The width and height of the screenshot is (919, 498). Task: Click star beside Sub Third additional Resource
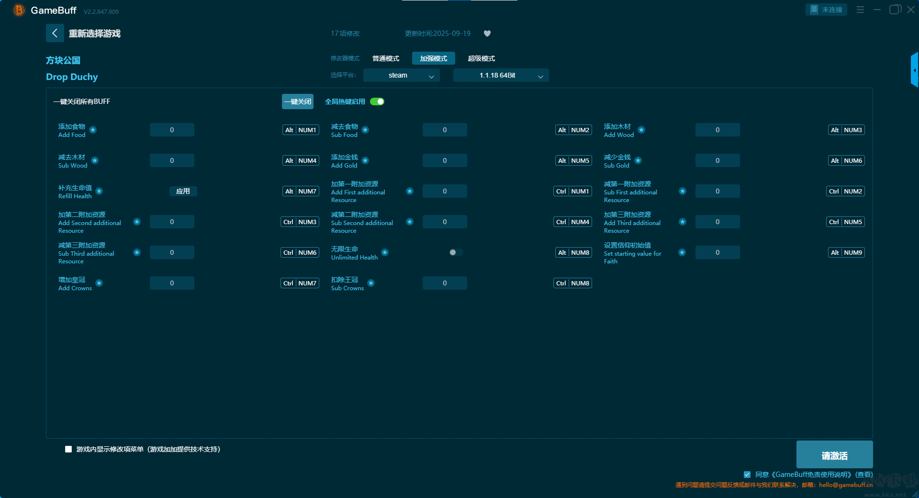click(137, 252)
